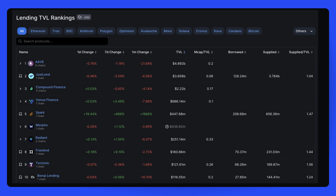Switch to the Ethereum chain tab

38,31
